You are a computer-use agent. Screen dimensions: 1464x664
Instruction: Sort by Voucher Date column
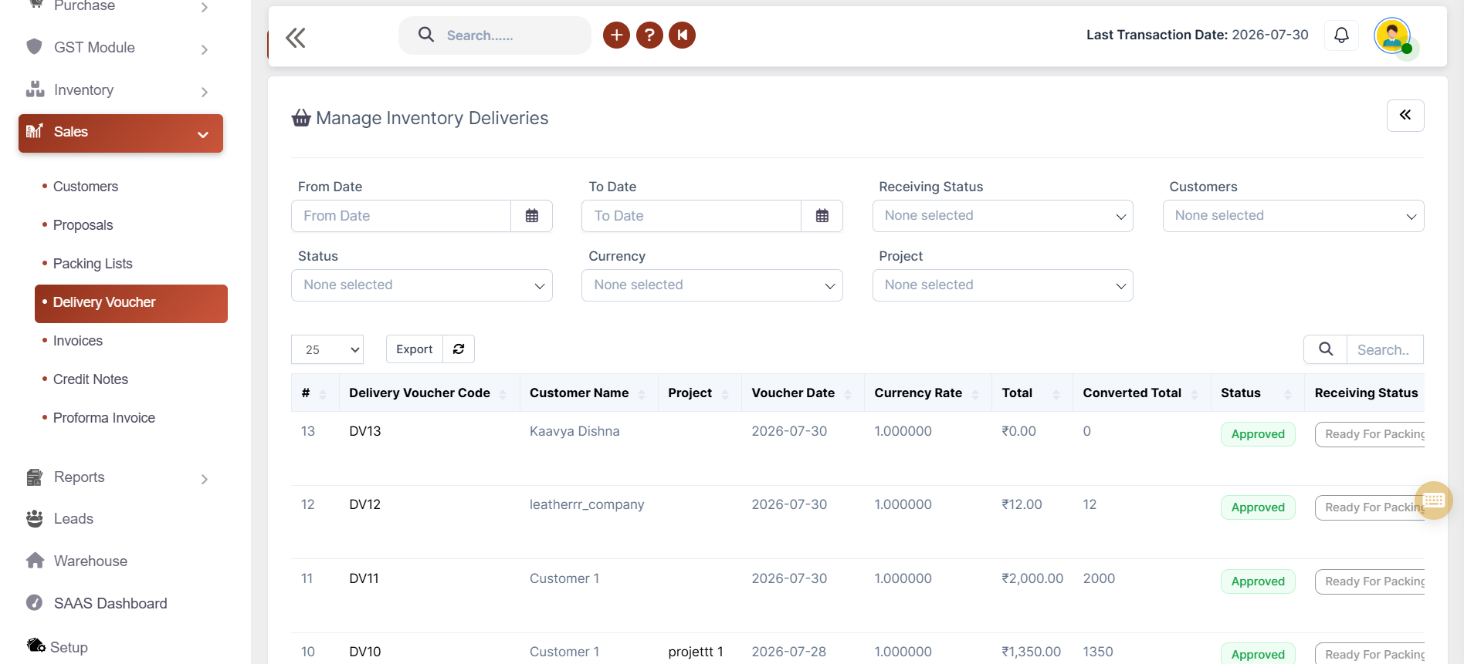(802, 393)
